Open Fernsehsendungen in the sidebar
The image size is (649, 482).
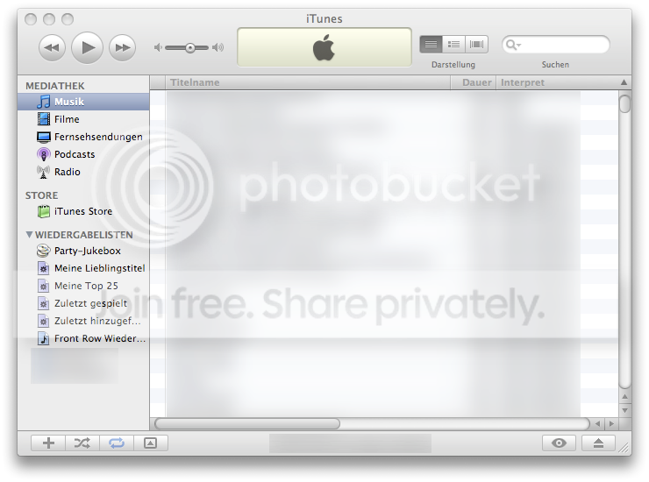coord(83,137)
